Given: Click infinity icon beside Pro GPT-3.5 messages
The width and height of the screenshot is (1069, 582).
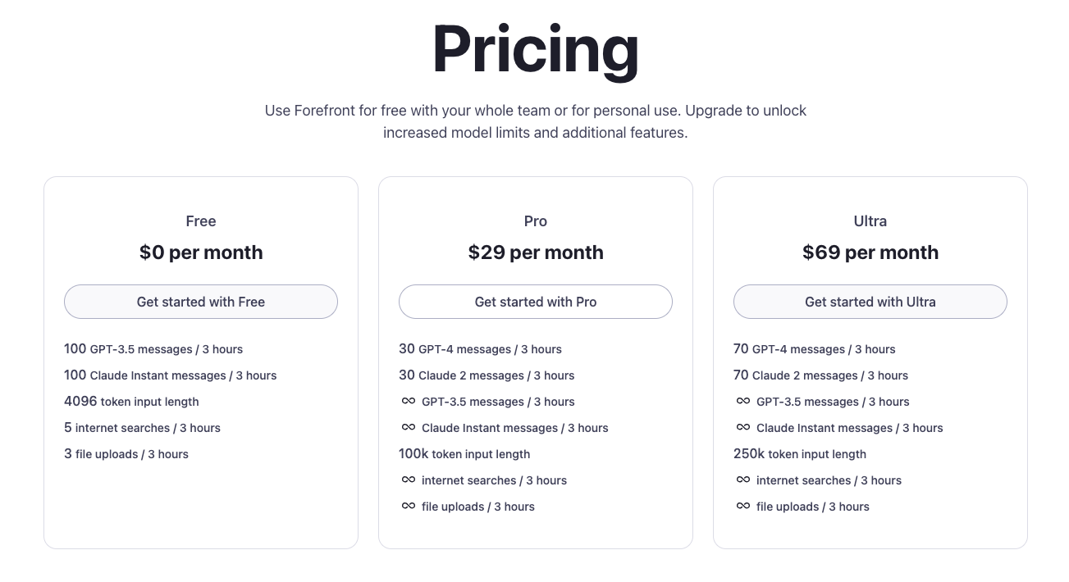Looking at the screenshot, I should [x=409, y=401].
